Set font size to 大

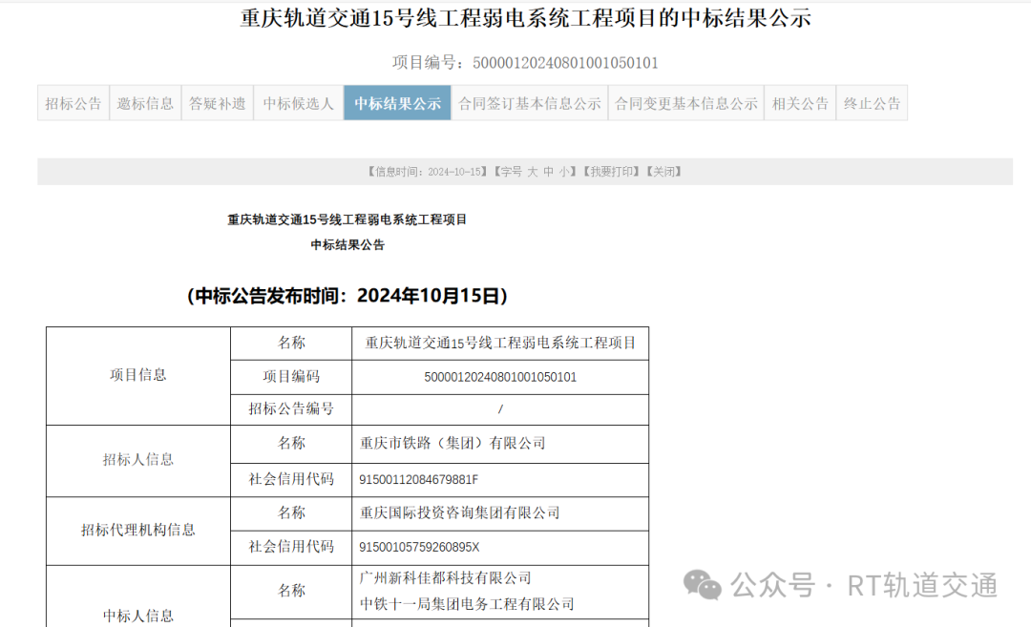[532, 171]
